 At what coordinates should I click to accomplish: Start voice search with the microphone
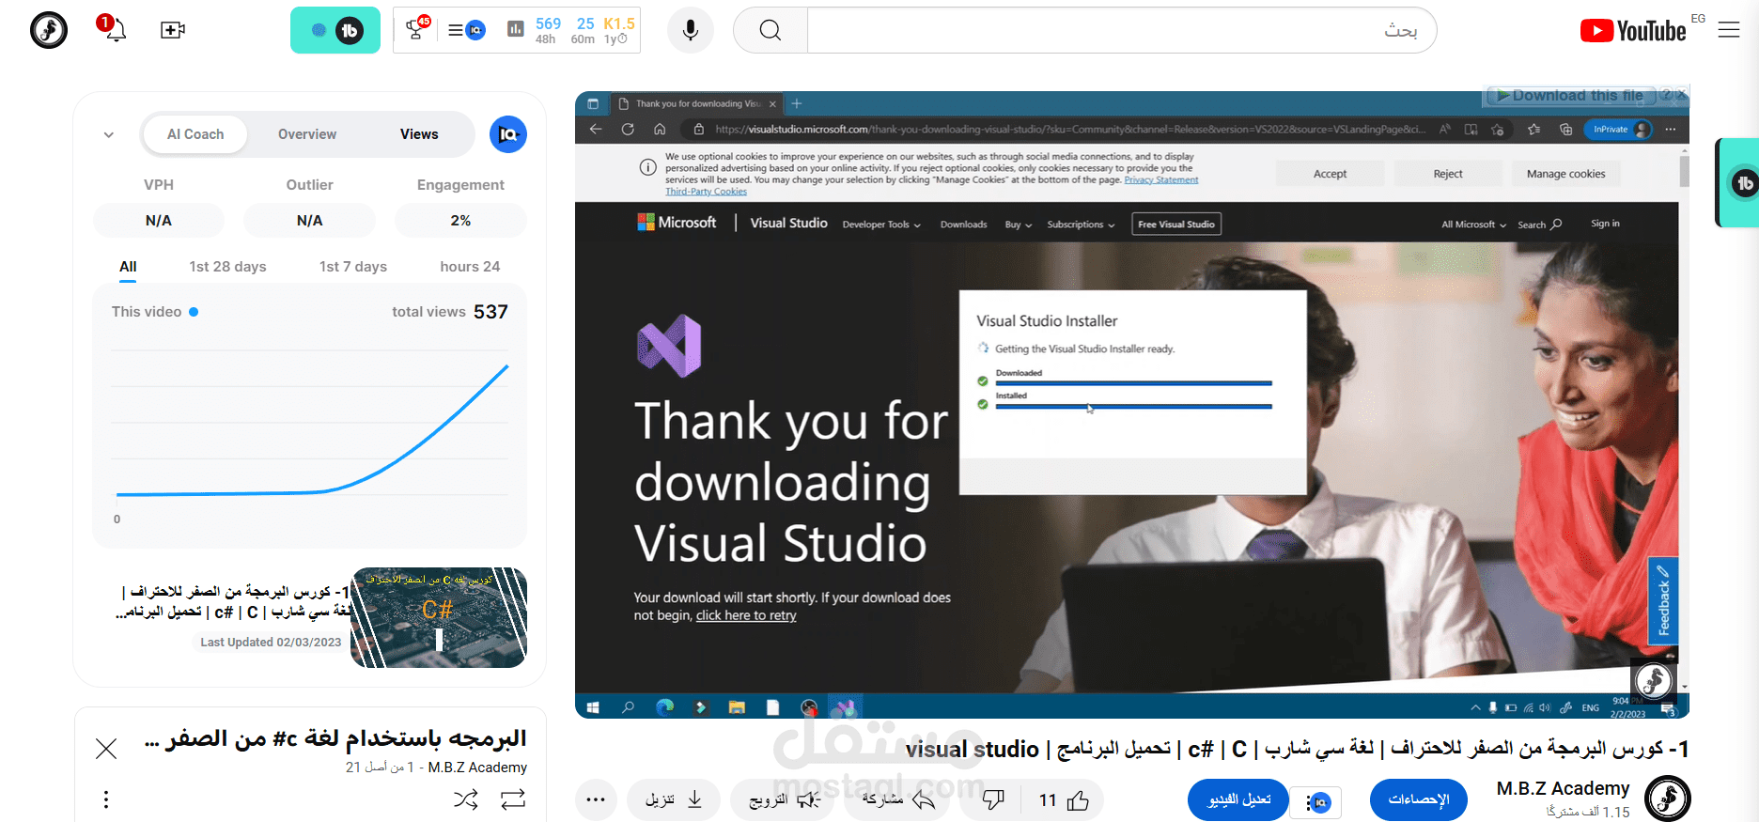coord(691,30)
